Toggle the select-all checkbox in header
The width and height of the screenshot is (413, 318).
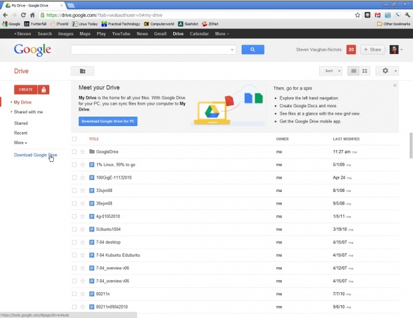75,139
